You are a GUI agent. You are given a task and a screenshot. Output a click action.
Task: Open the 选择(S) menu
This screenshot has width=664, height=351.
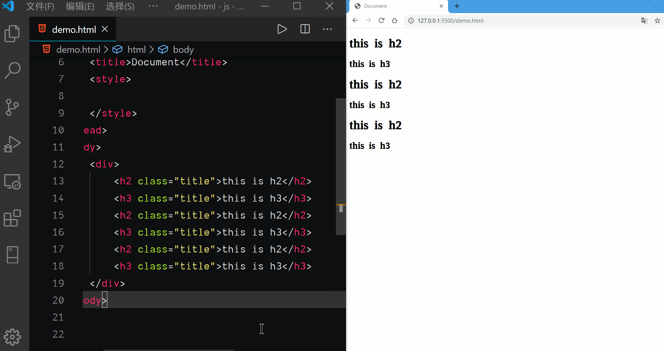tap(120, 6)
